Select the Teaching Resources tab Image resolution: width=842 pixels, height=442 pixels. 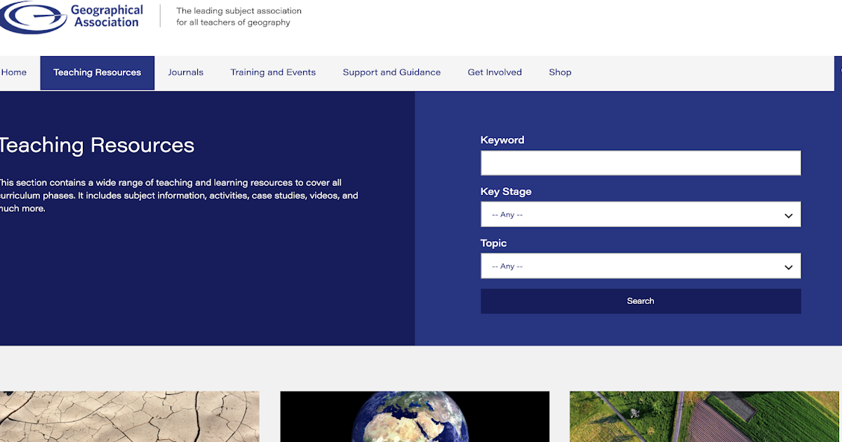click(98, 73)
